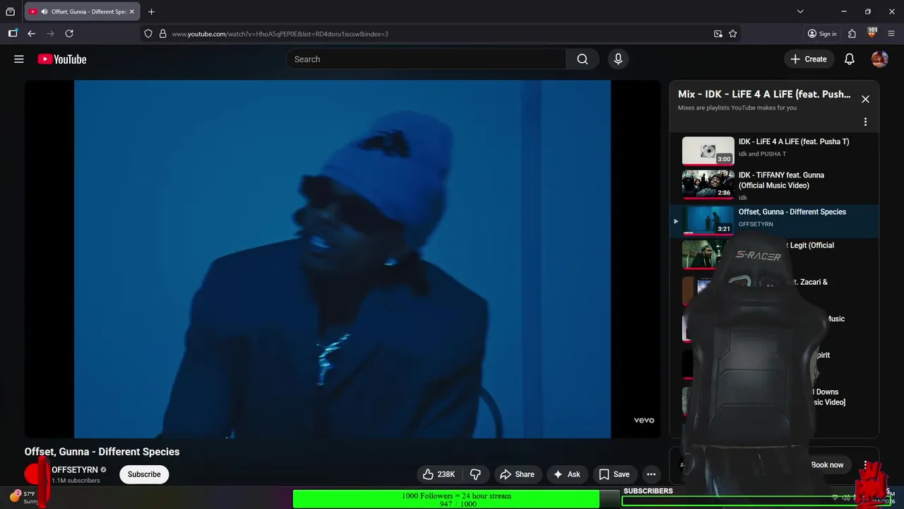
Task: Like the video (238K)
Action: coord(439,474)
